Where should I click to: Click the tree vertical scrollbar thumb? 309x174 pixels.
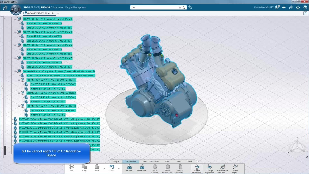click(5, 150)
